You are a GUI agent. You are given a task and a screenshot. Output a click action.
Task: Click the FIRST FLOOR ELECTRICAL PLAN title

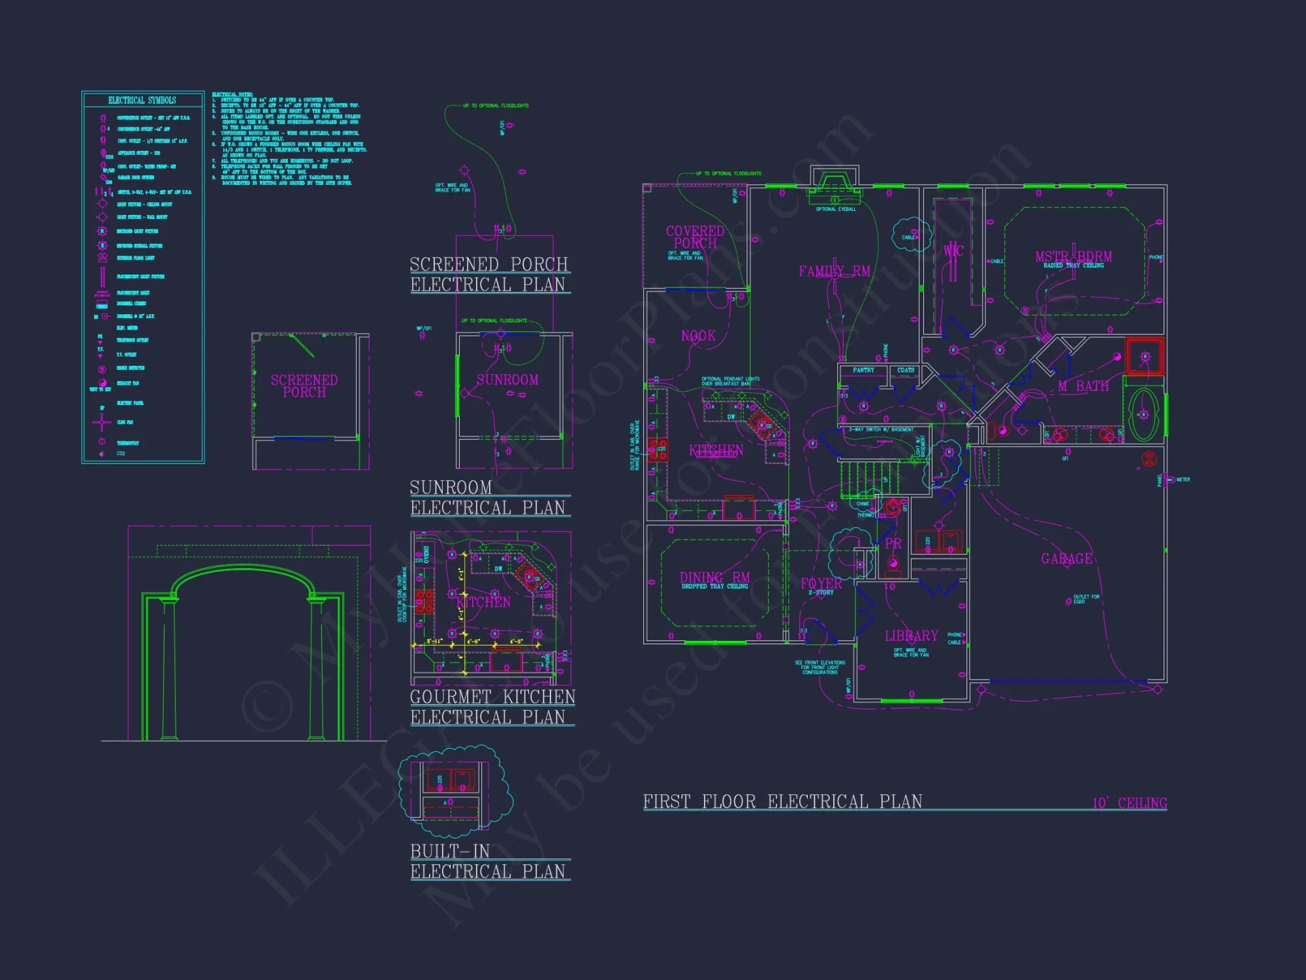[784, 798]
